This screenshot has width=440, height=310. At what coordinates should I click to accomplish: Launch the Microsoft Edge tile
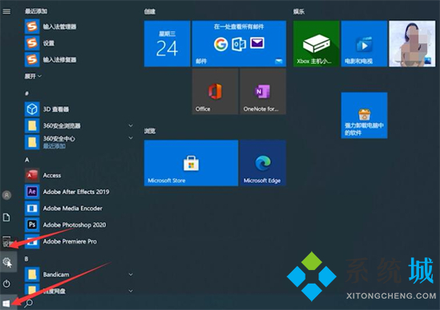coord(262,163)
